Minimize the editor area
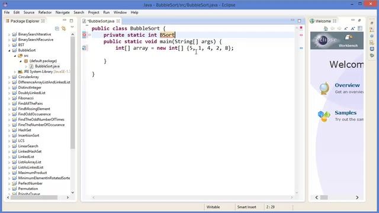Viewport: 379px width, 213px height. coord(293,20)
